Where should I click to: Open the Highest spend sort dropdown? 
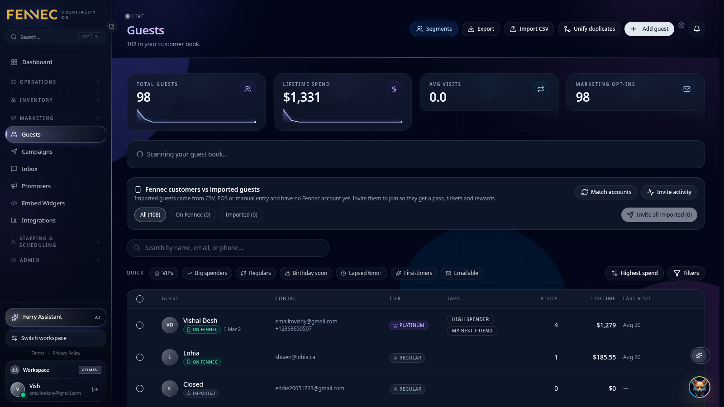click(634, 273)
